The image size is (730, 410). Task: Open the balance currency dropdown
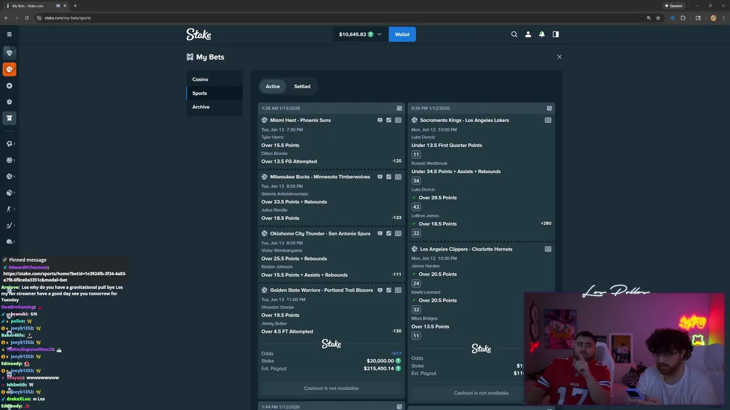(x=360, y=34)
